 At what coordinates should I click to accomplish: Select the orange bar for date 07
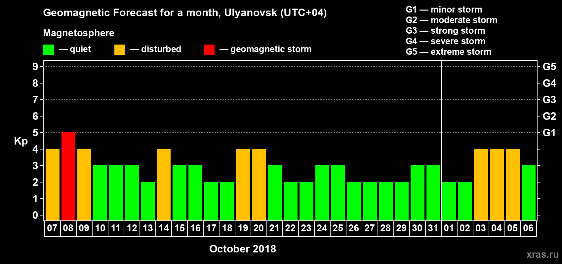click(x=53, y=184)
